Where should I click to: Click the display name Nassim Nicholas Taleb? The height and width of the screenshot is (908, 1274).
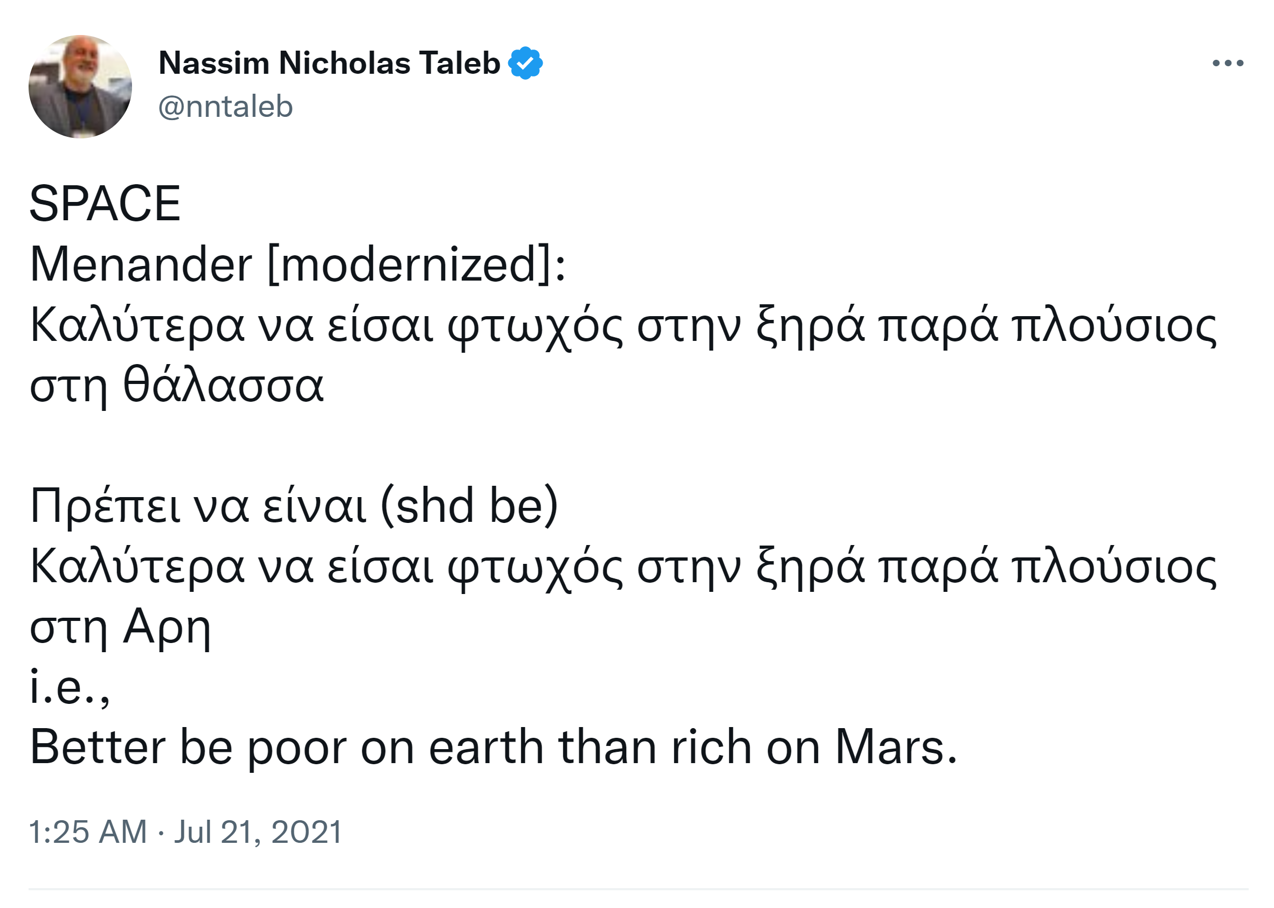pos(329,62)
